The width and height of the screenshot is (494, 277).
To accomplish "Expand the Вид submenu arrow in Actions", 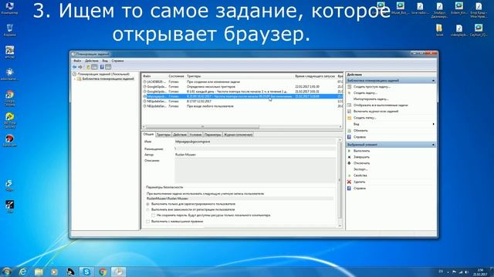I will 434,124.
